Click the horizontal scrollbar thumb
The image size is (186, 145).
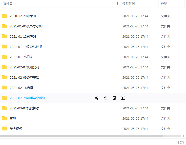coord(81,136)
